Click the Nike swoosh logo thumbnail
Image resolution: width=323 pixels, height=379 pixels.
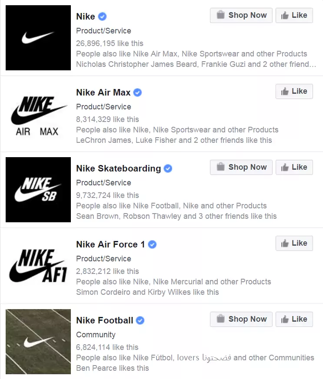coord(38,37)
